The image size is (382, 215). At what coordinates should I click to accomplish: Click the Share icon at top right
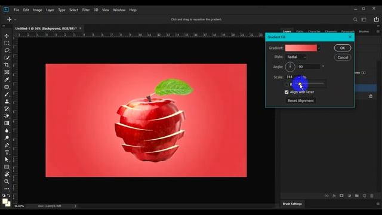377,19
